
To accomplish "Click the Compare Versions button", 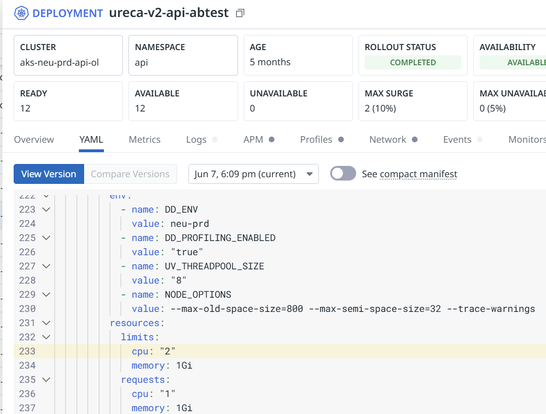I will (130, 174).
